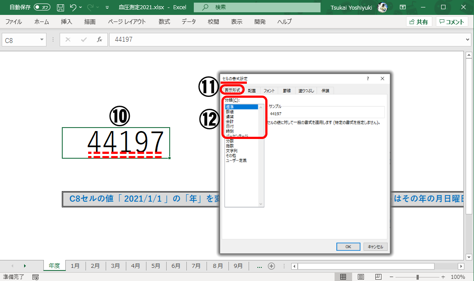Click the Tsukai Yoshiyuki account avatar

(x=382, y=7)
